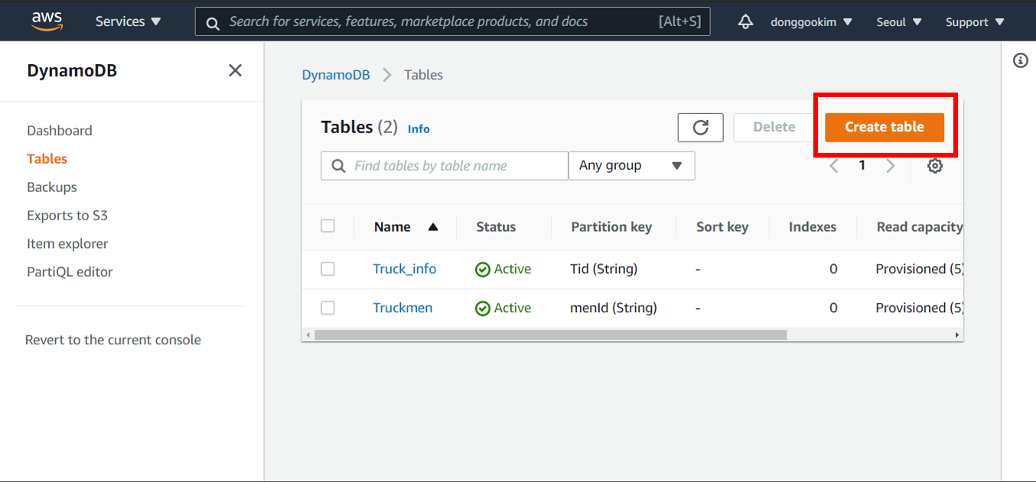
Task: Go to previous page of tables
Action: click(834, 165)
